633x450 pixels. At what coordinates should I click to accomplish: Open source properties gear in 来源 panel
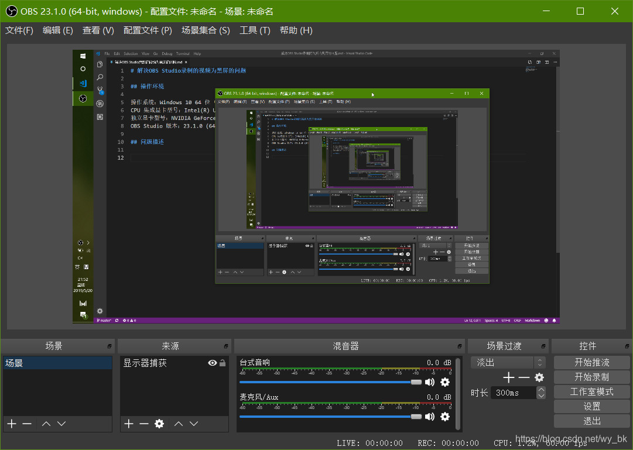pos(159,423)
